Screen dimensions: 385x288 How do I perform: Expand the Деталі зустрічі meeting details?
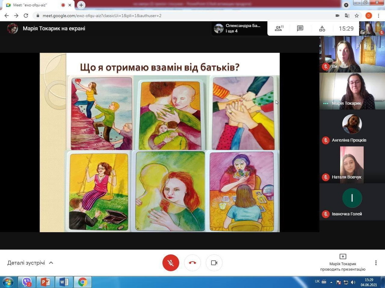(30, 263)
